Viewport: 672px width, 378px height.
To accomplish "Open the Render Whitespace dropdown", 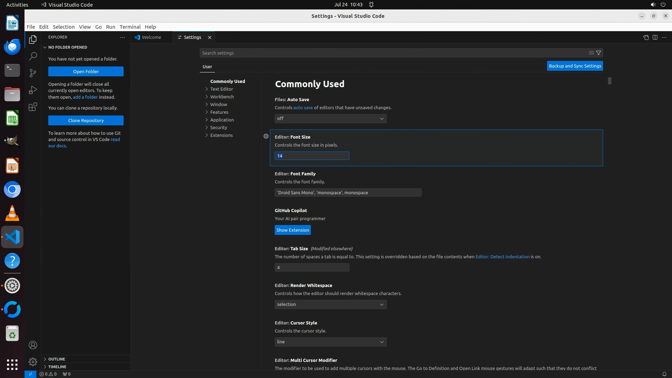I will pyautogui.click(x=330, y=304).
